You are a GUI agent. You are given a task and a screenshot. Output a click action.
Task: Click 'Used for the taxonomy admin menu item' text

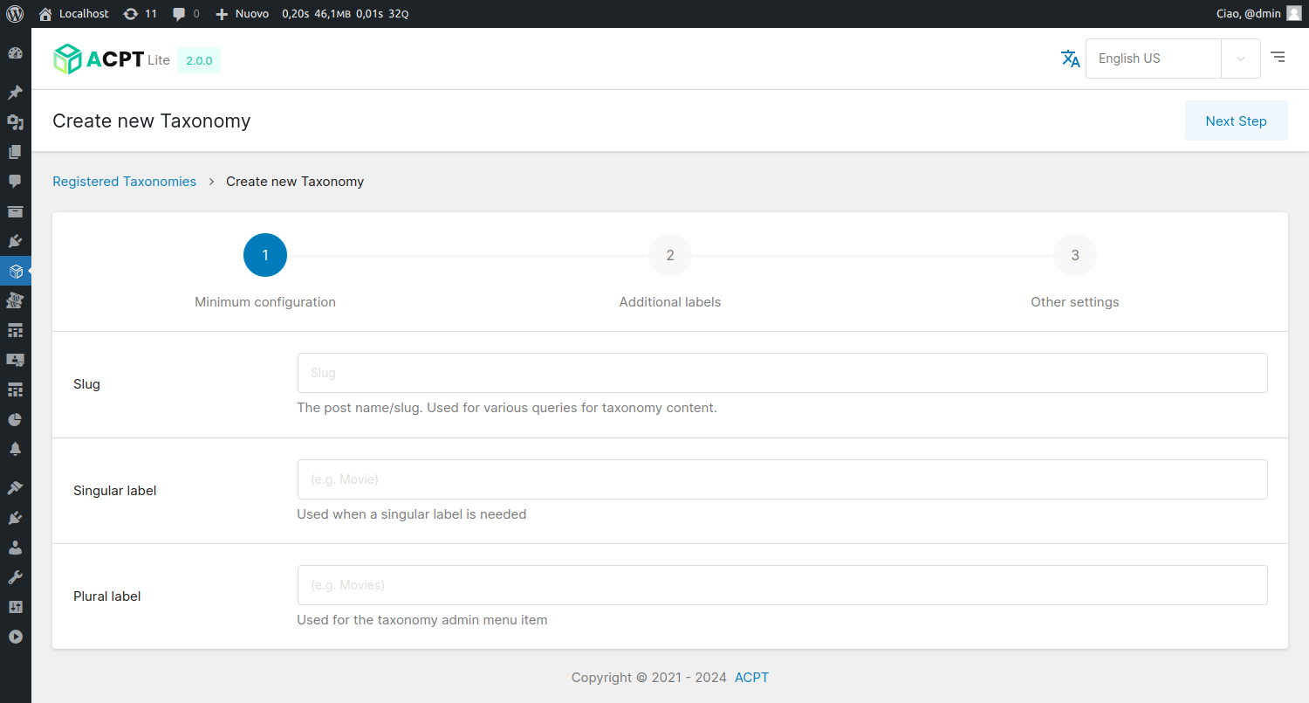(422, 620)
